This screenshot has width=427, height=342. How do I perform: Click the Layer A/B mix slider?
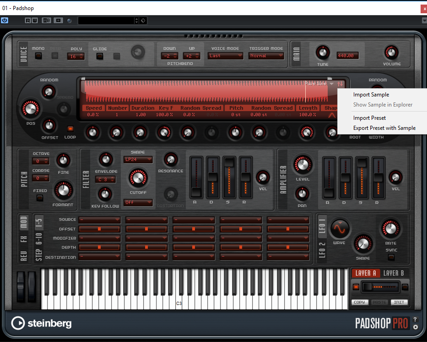[x=380, y=287]
